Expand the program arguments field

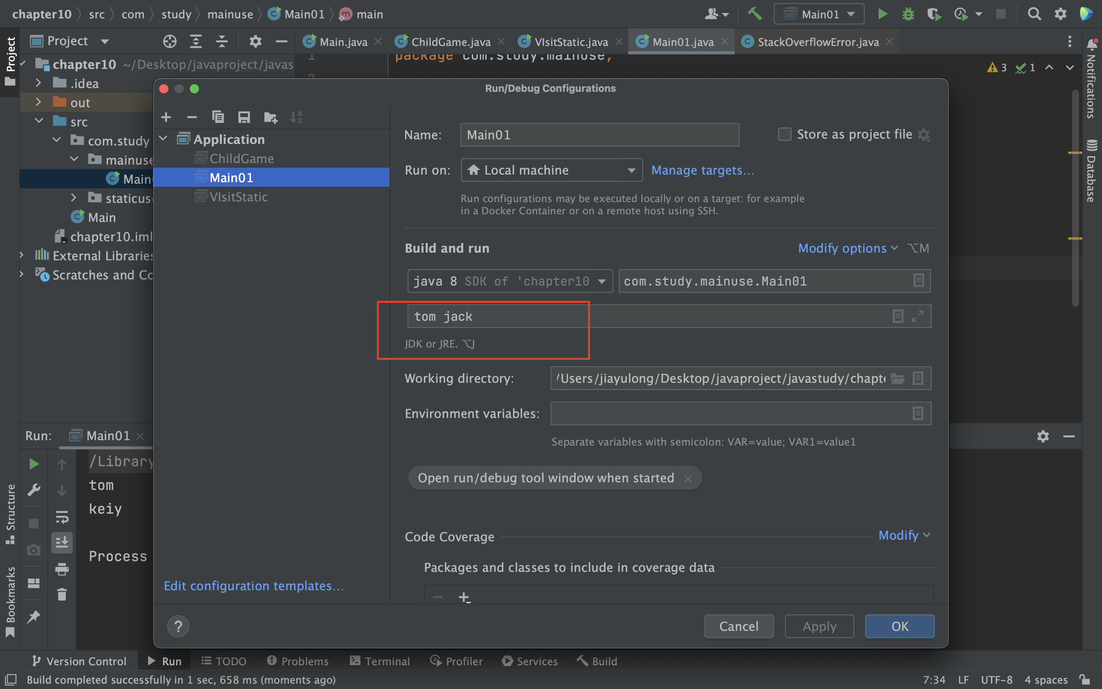pos(917,316)
